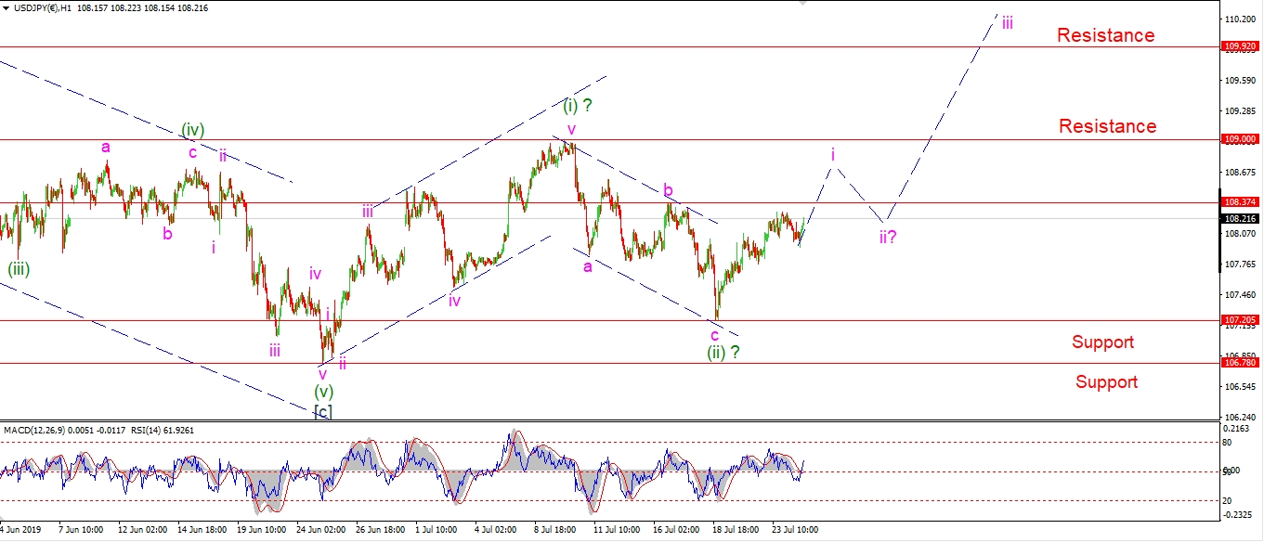Screen dimensions: 1264x542
Task: Select the green "(iii)" wave label
Action: 19,269
